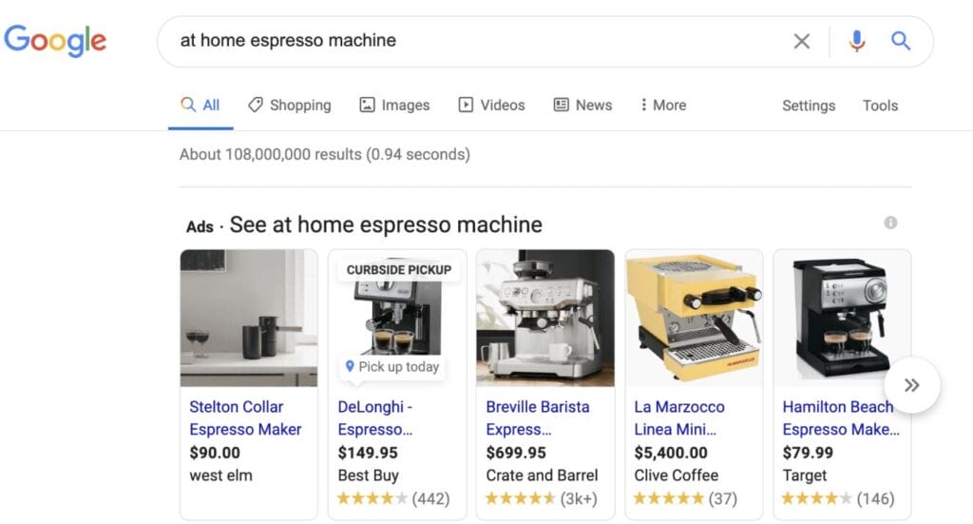Image resolution: width=973 pixels, height=524 pixels.
Task: Open La Marzocco Linea Mini link
Action: click(678, 417)
